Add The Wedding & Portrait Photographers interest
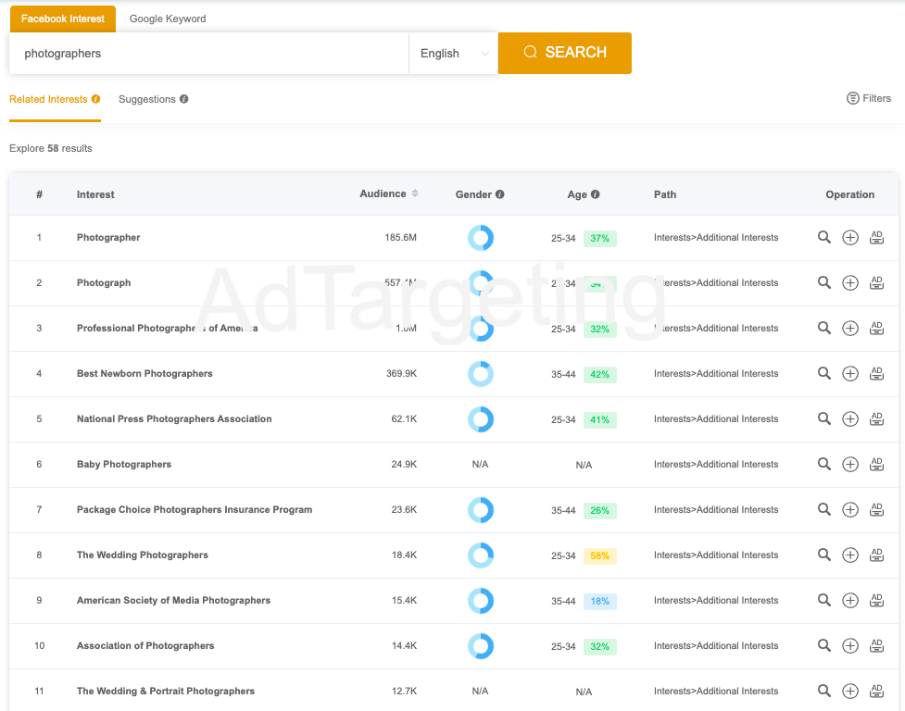 [x=850, y=691]
